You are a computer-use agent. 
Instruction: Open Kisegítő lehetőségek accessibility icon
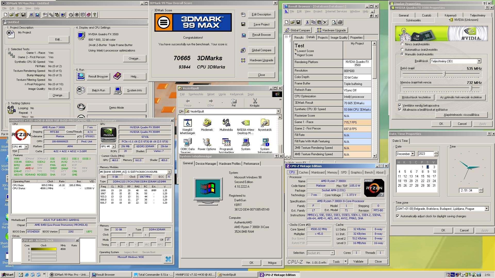pyautogui.click(x=187, y=127)
